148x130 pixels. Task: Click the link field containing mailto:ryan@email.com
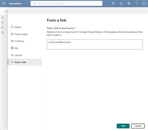pos(95,44)
